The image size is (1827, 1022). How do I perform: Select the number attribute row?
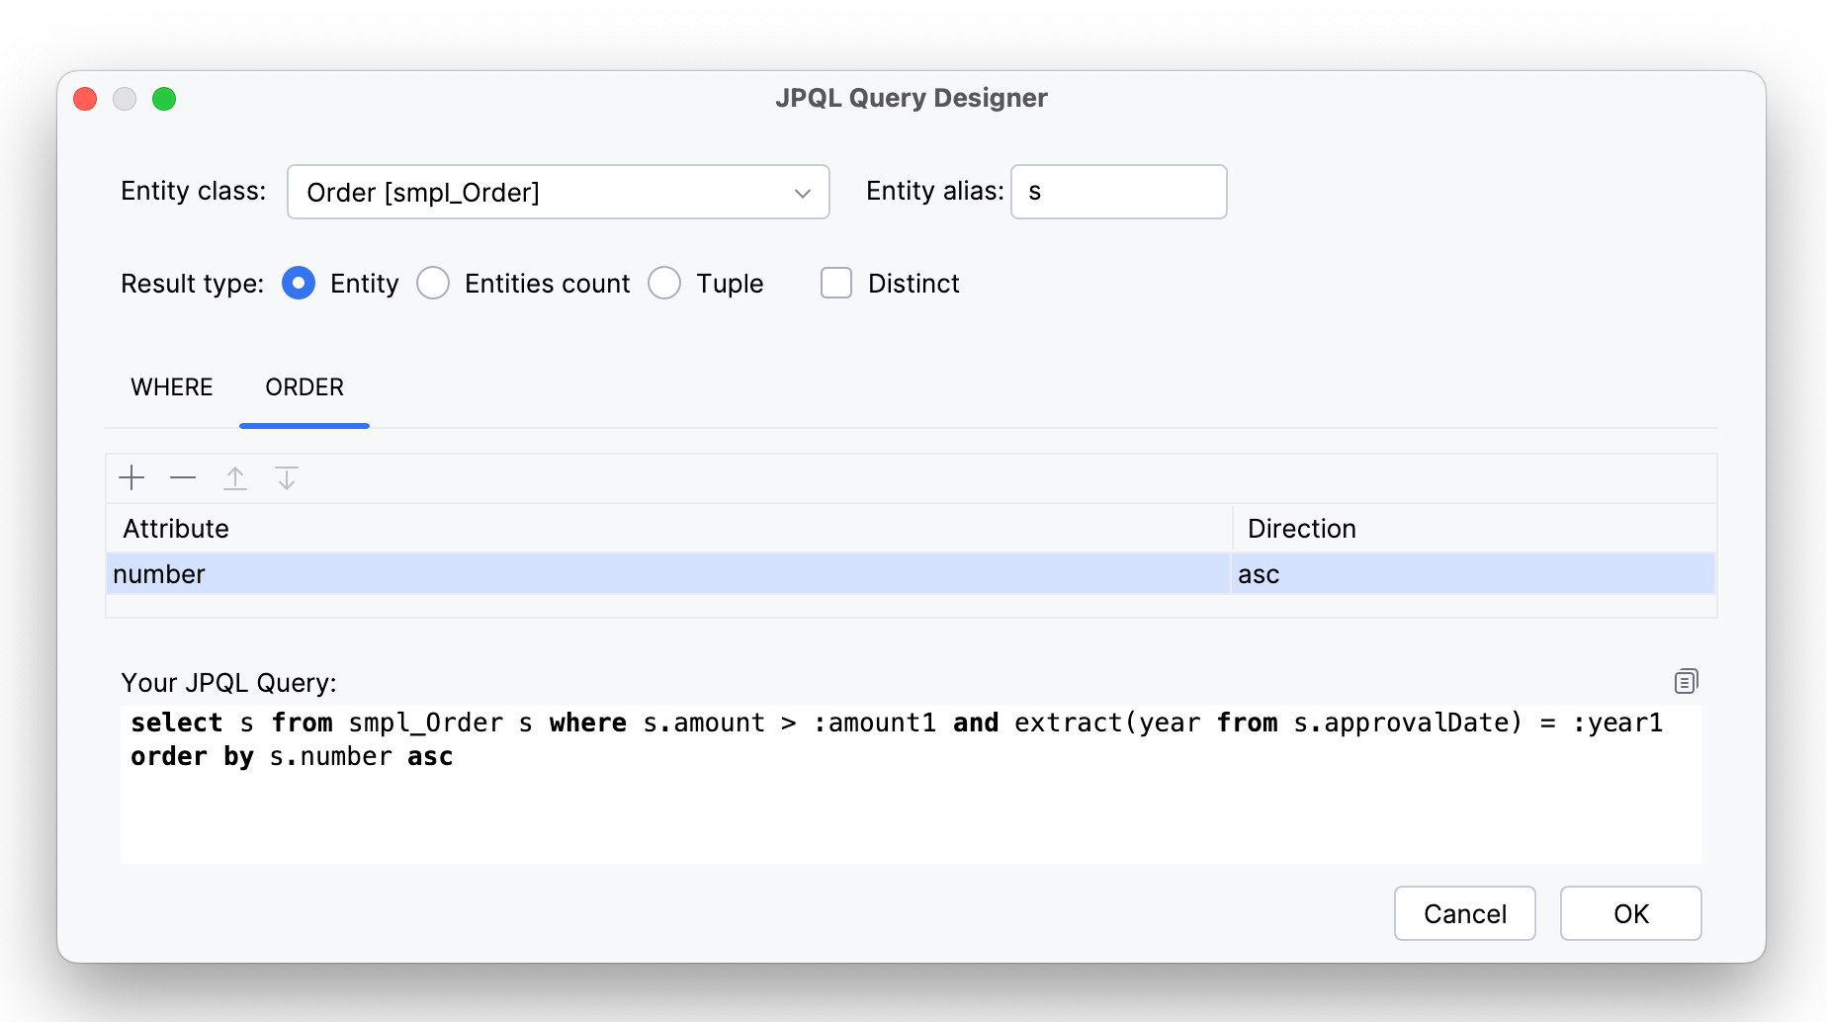(x=667, y=574)
